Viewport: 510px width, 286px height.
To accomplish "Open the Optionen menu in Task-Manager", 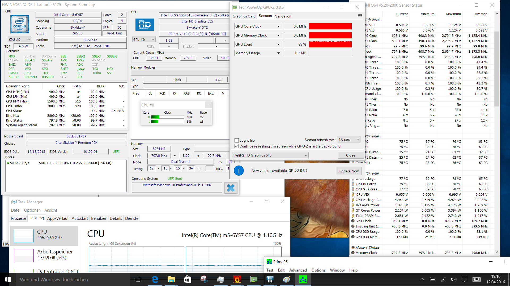I will coord(32,210).
